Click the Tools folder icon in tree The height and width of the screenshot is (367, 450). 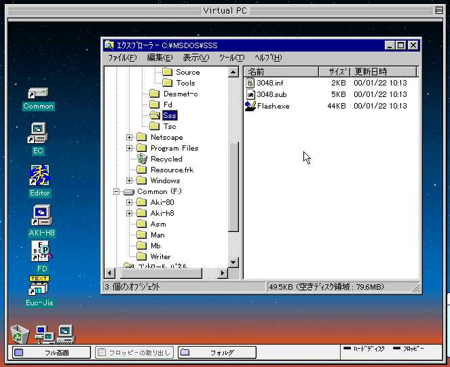pyautogui.click(x=168, y=83)
